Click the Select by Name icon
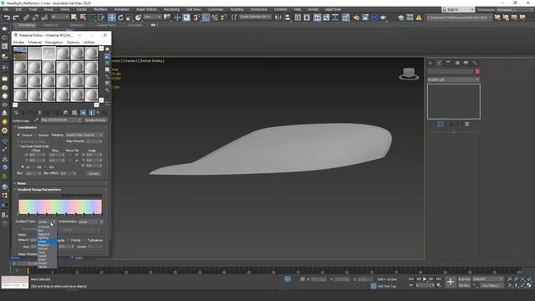The width and height of the screenshot is (535, 301). (83, 18)
